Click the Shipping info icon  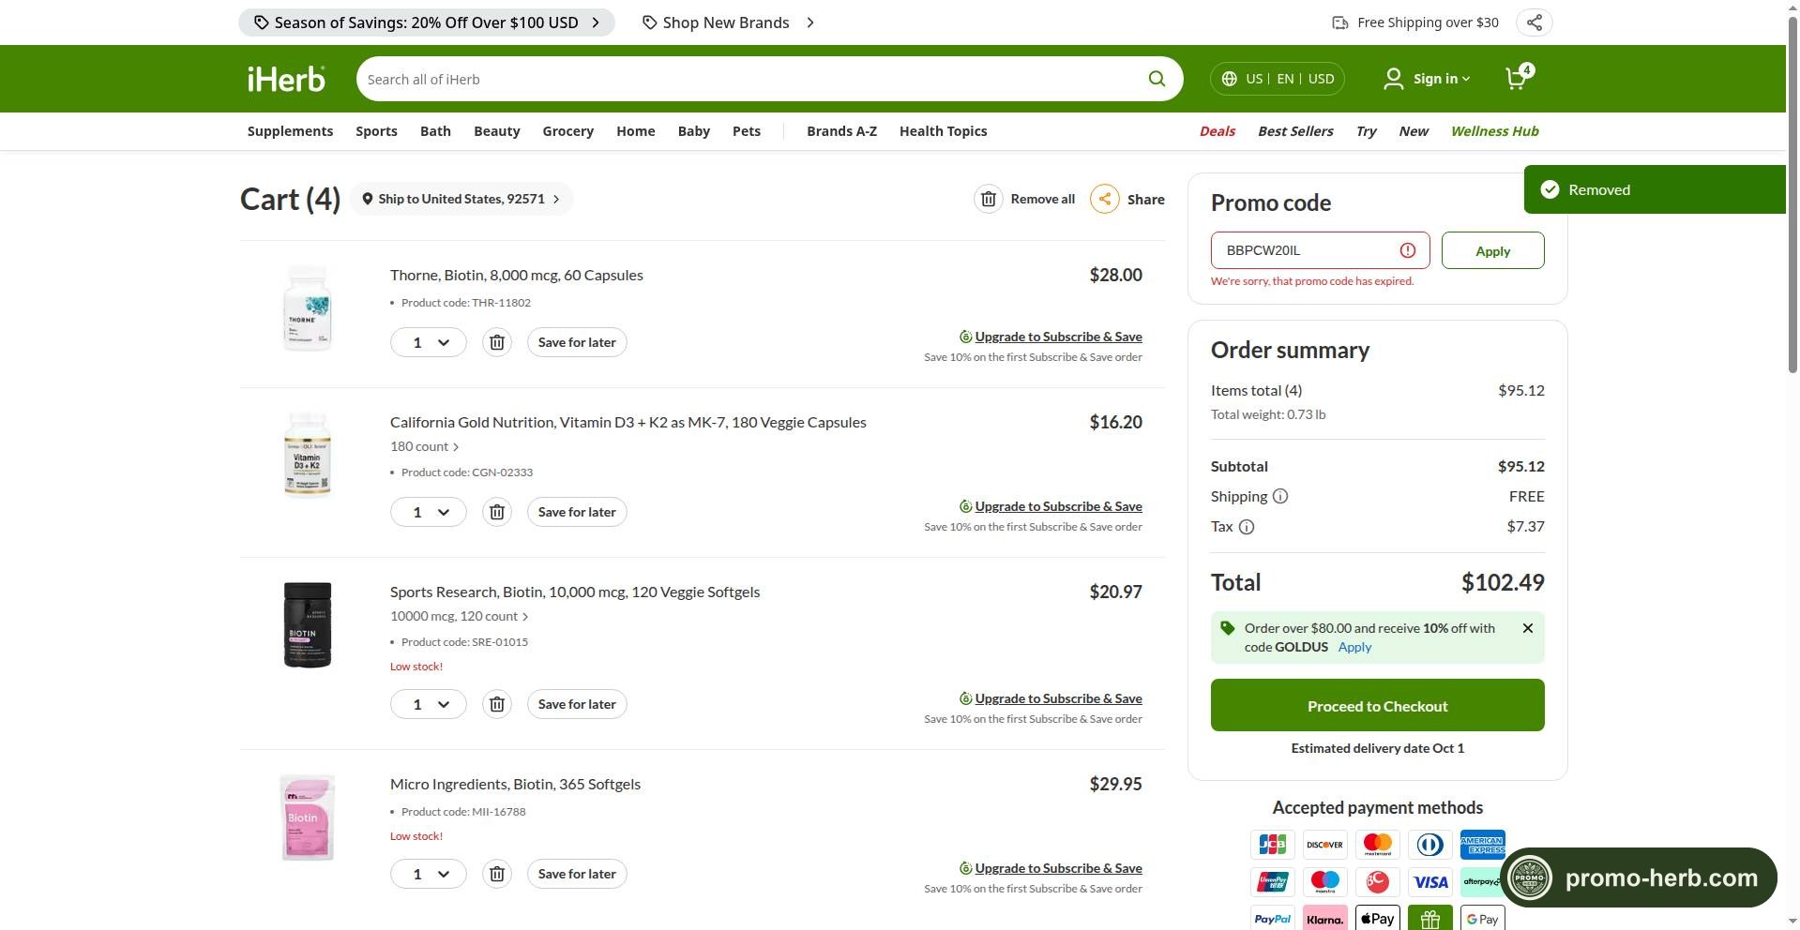tap(1280, 497)
